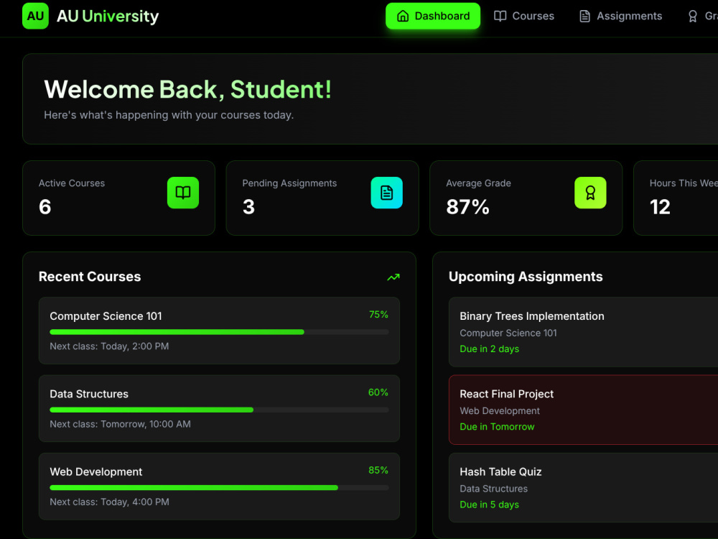718x539 pixels.
Task: Click the Average Grade award icon
Action: [590, 193]
